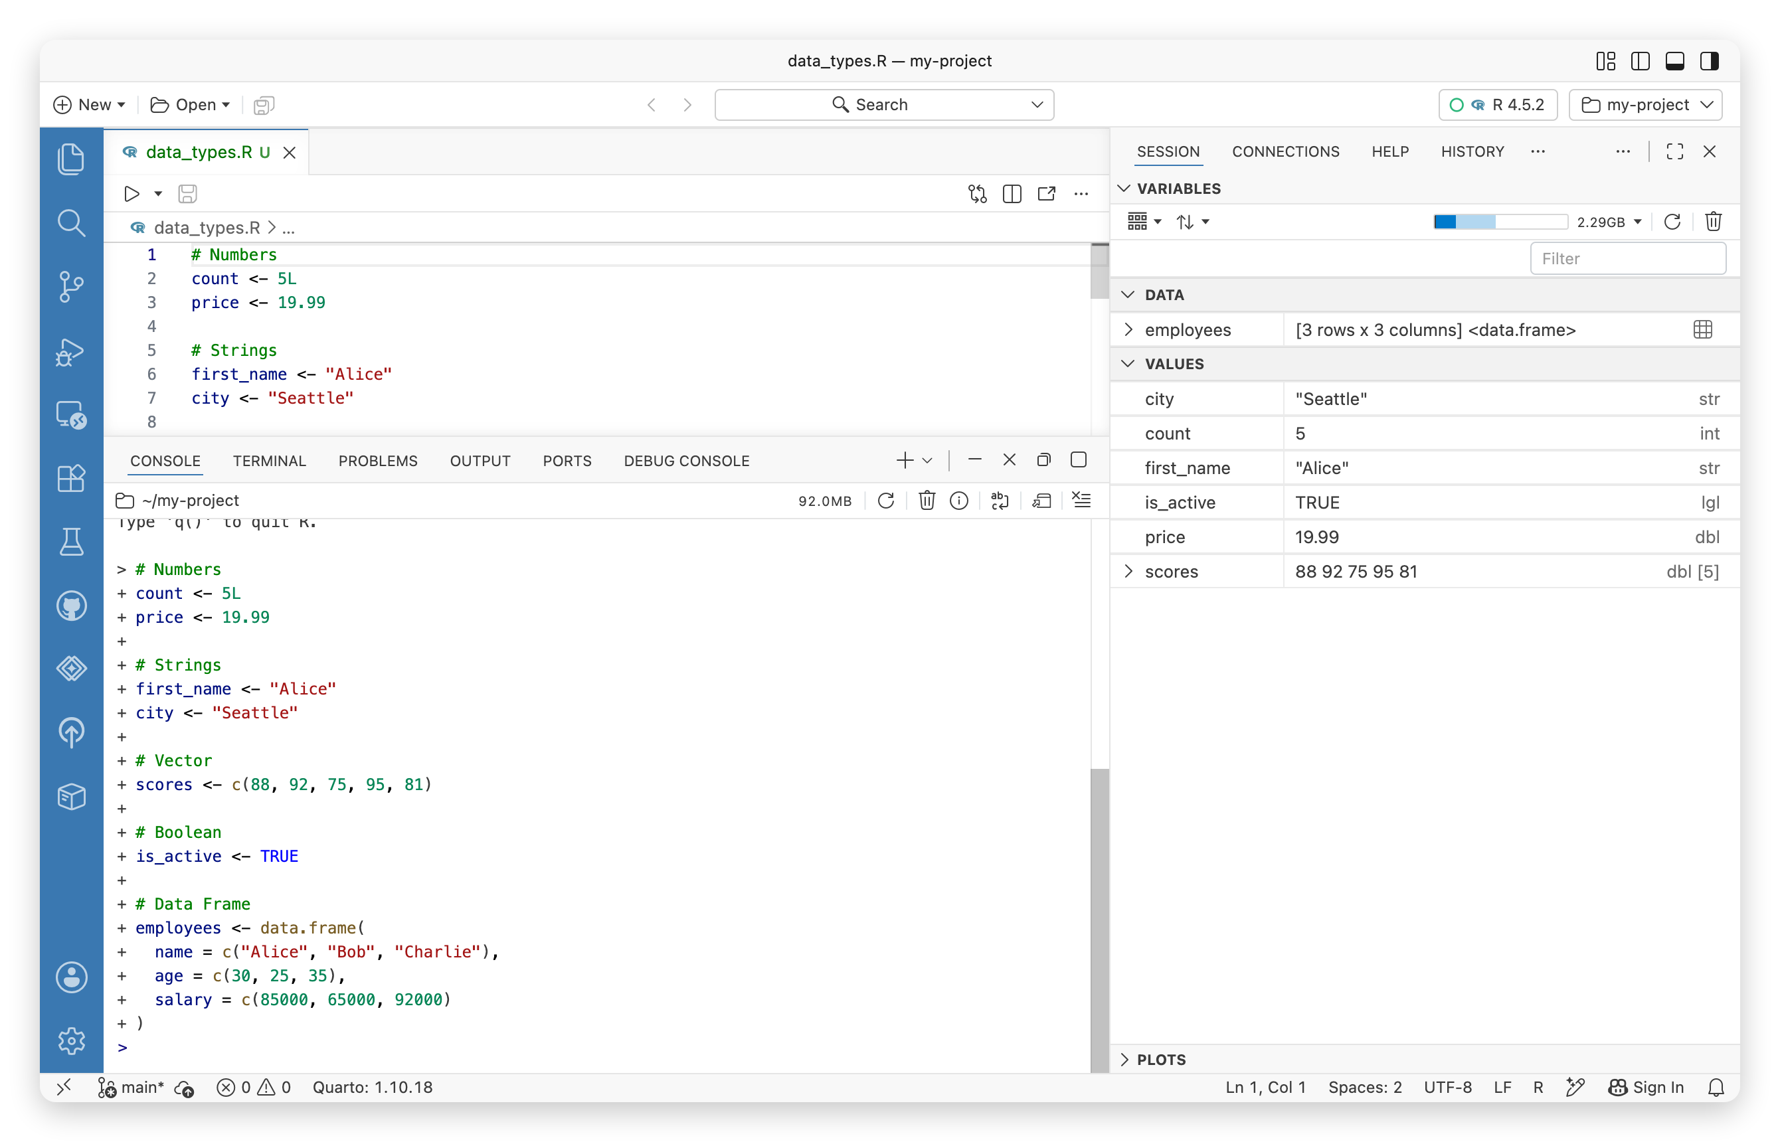
Task: Open Customize Layout button in title bar
Action: pyautogui.click(x=1606, y=61)
